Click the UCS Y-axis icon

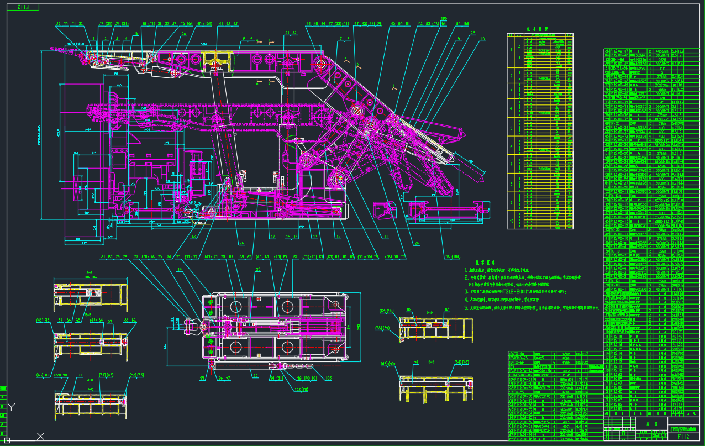tap(12, 407)
